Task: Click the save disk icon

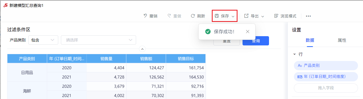Action: click(x=217, y=16)
